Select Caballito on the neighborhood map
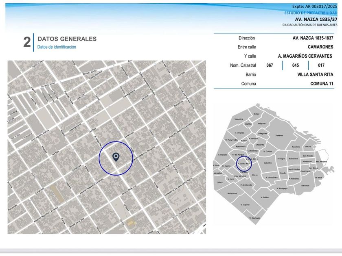The height and width of the screenshot is (256, 342). [267, 163]
